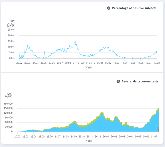Select data point at 26.05 on positivity chart
165x147 pixels.
tap(44, 57)
